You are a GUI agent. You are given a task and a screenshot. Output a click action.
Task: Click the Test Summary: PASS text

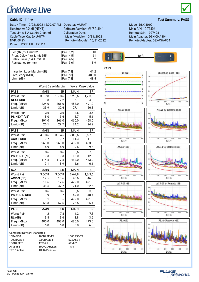173,20
